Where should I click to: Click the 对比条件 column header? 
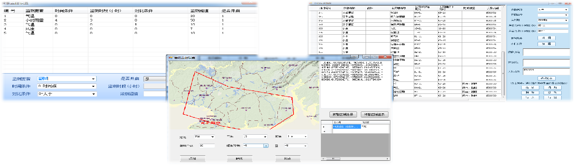point(144,11)
